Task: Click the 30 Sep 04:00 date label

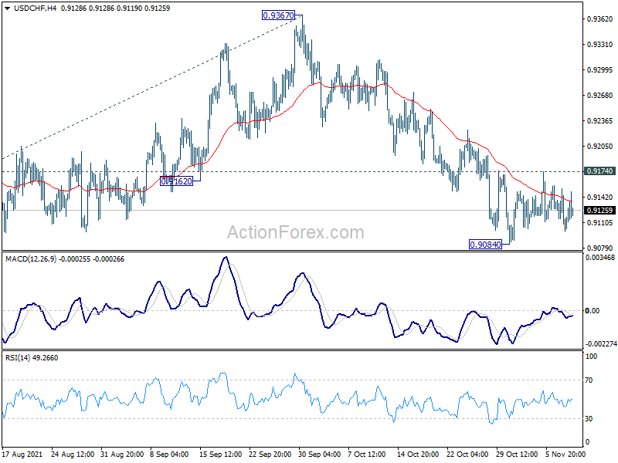Action: (x=319, y=455)
